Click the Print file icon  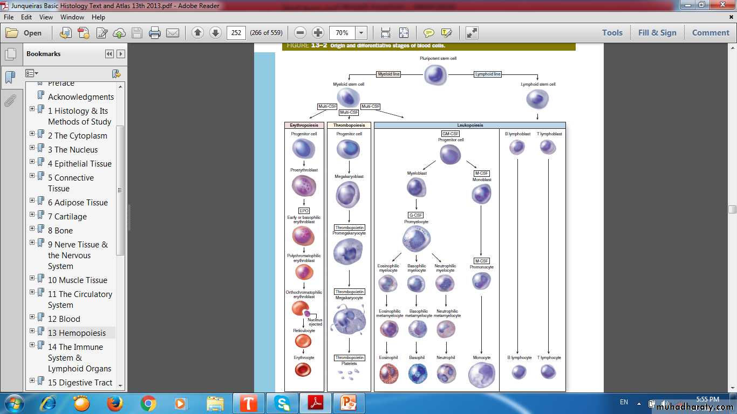click(155, 33)
